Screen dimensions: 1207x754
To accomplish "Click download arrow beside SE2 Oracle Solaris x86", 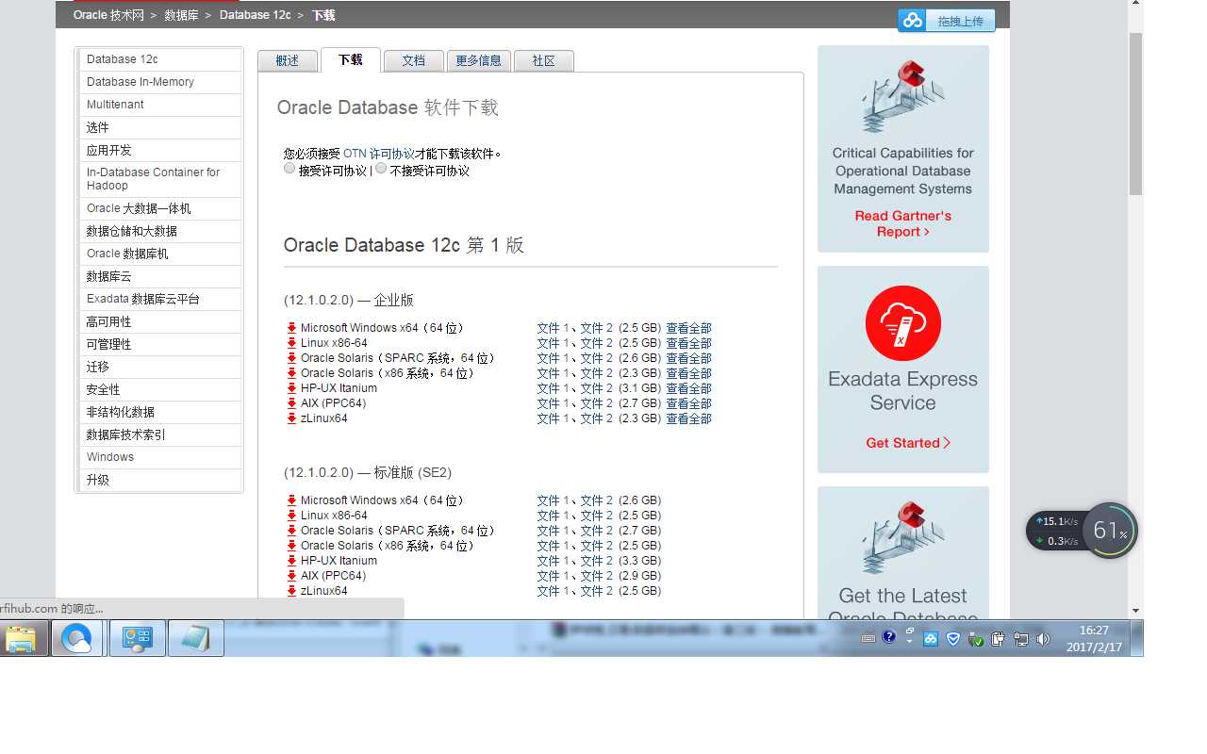I will click(292, 546).
